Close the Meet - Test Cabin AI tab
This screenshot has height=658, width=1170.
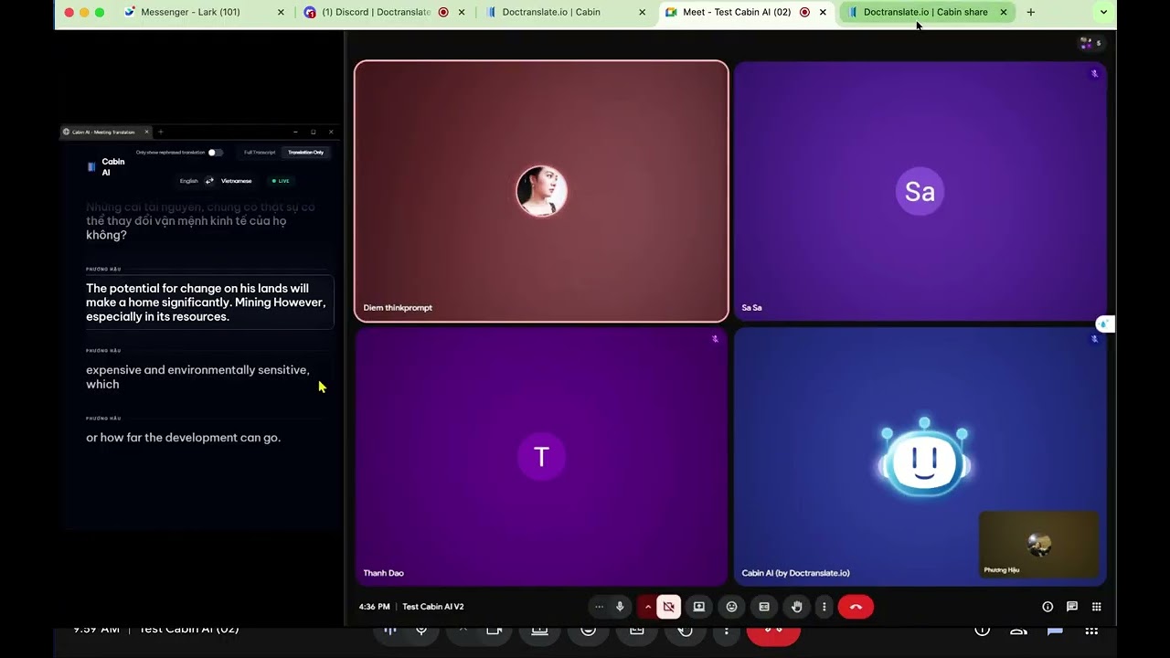pyautogui.click(x=824, y=13)
